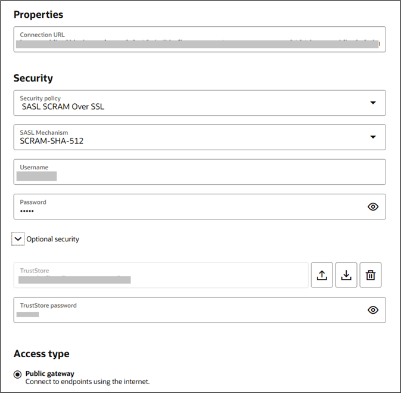Image resolution: width=401 pixels, height=393 pixels.
Task: Click the Access type heading
Action: [41, 354]
